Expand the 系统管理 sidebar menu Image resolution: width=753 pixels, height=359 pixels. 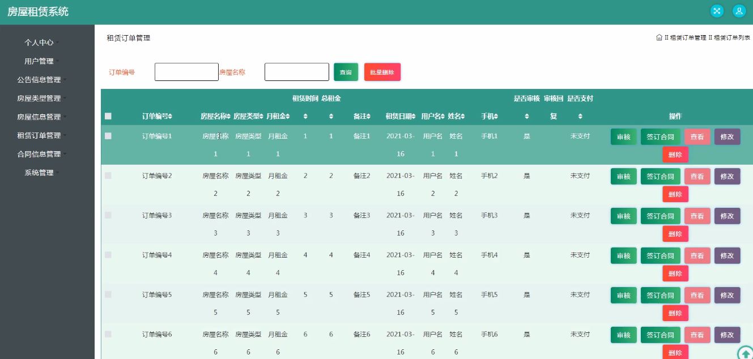(x=41, y=172)
